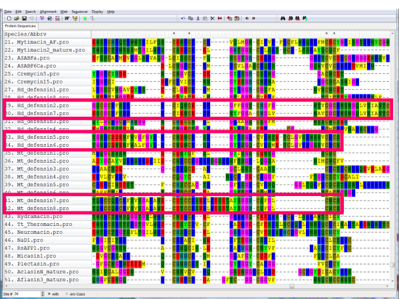This screenshot has width=399, height=299.
Task: Open the Edit menu
Action: pyautogui.click(x=19, y=11)
